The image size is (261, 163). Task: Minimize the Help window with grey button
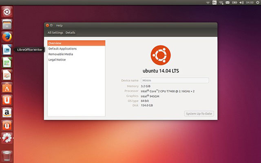coord(51,25)
